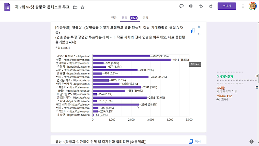
Task: Switch to the 질문 tab
Action: (114, 18)
